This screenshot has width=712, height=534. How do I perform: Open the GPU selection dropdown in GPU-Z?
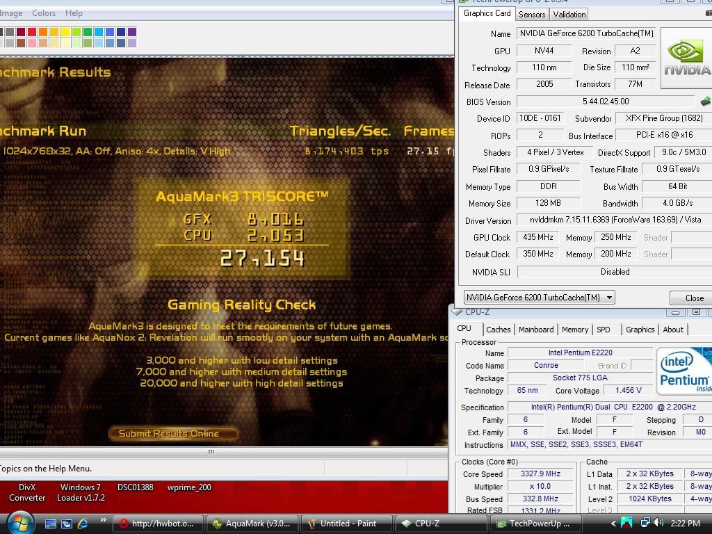tap(539, 298)
